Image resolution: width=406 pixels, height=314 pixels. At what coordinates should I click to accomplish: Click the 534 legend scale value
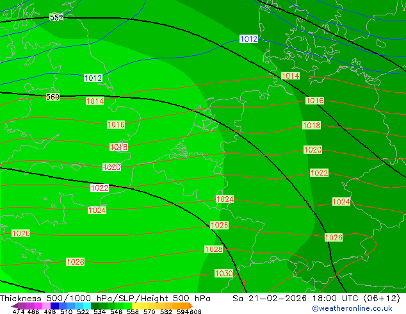[x=99, y=311]
